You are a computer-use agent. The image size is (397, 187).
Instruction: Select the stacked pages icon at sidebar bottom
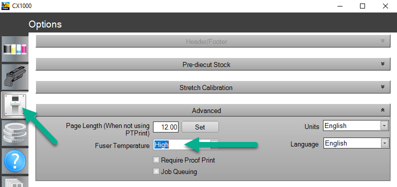[x=14, y=182]
